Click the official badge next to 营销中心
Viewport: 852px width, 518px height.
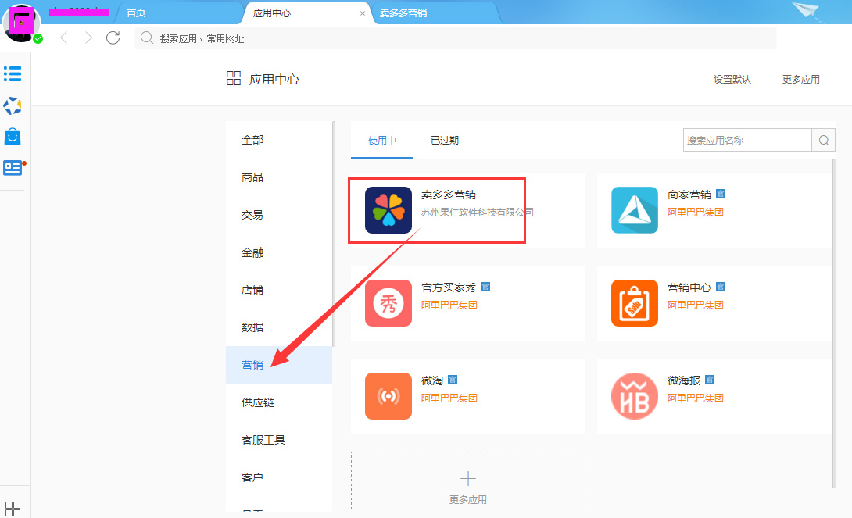[x=721, y=287]
